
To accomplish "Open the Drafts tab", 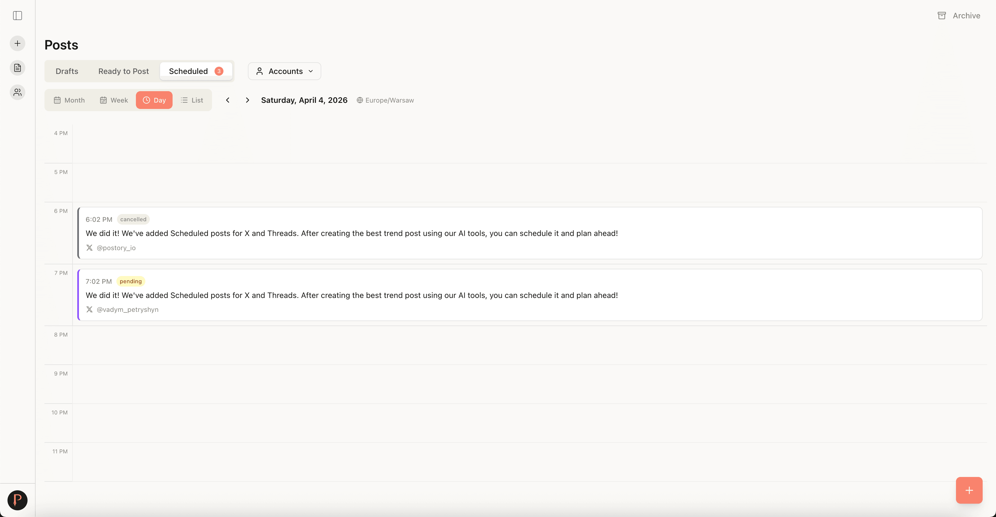I will (67, 71).
